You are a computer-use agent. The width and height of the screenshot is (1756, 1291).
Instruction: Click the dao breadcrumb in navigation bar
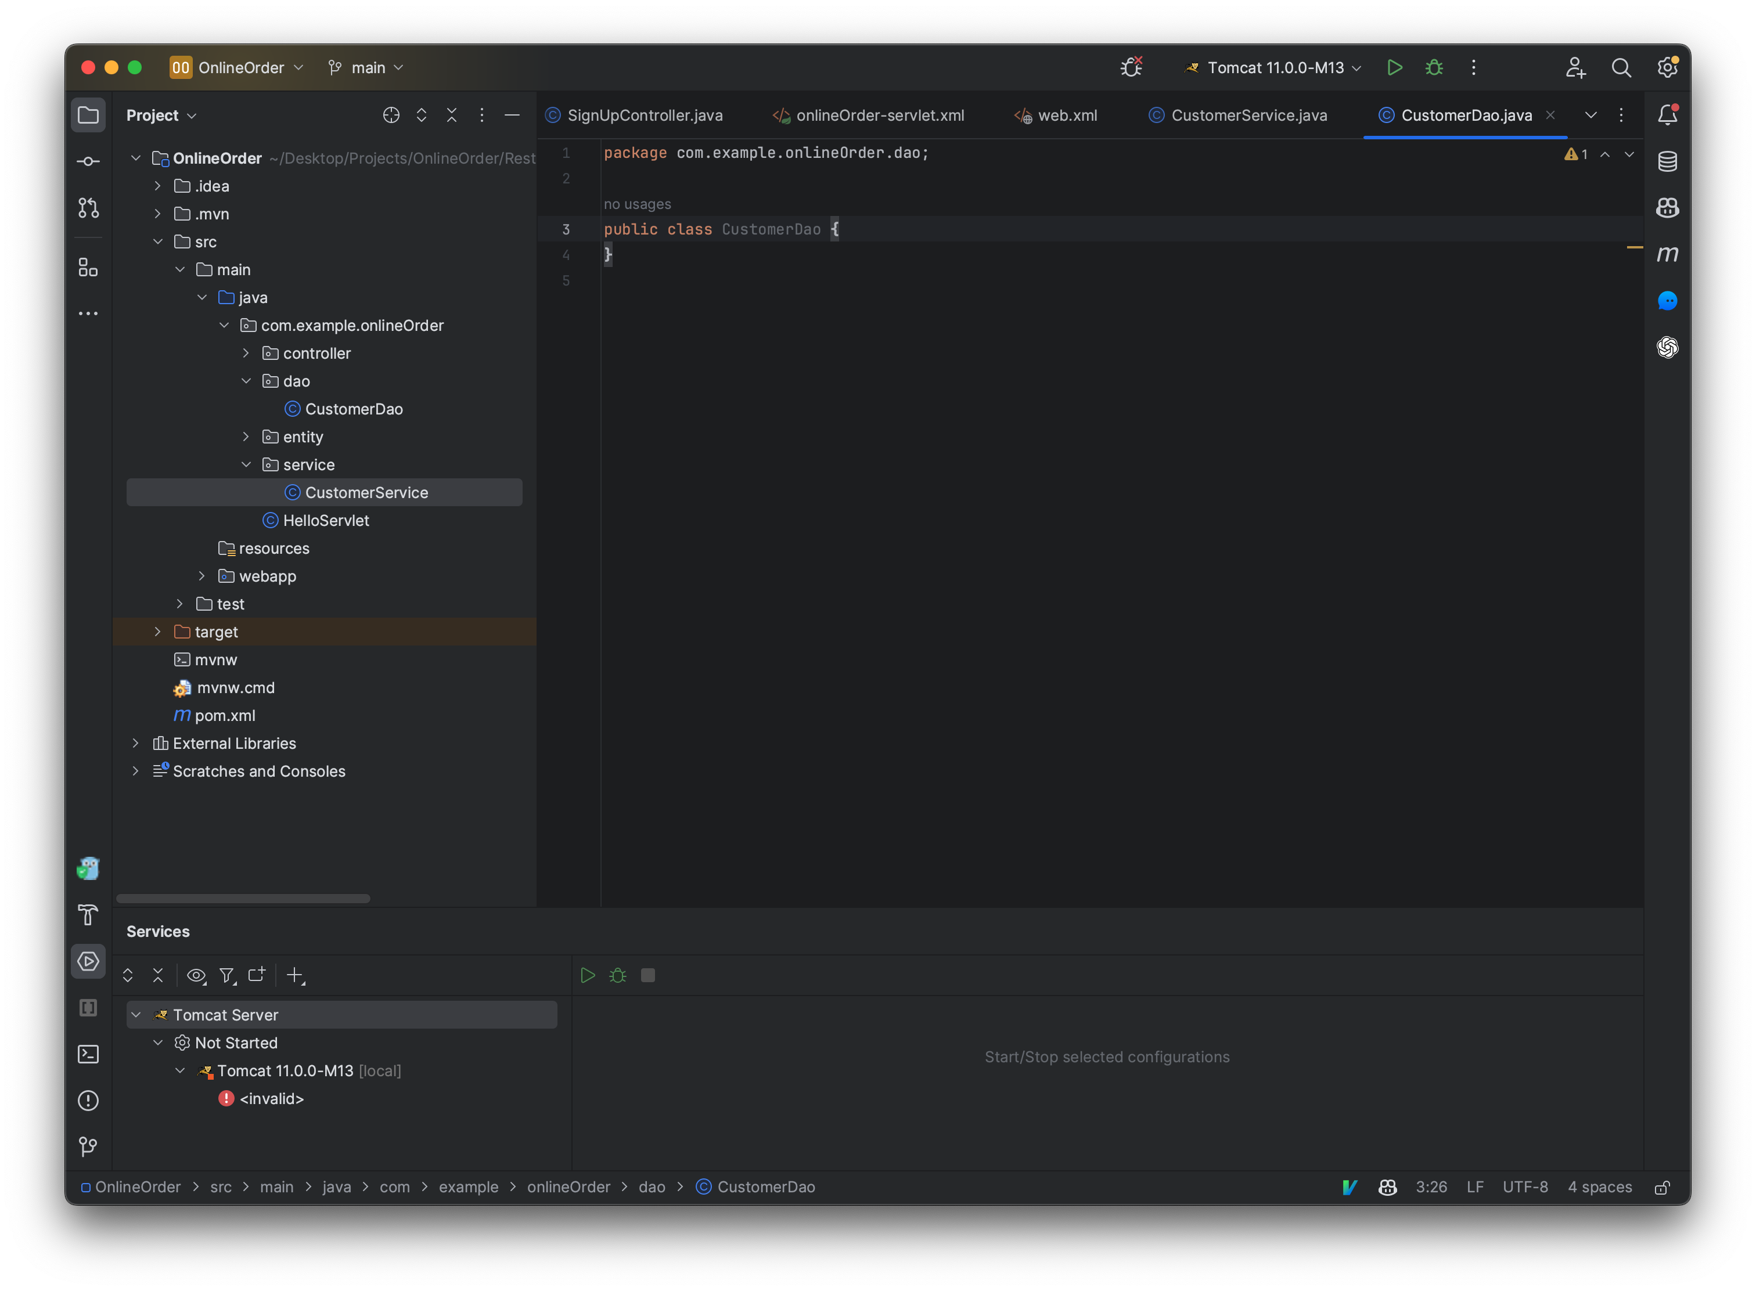coord(652,1187)
